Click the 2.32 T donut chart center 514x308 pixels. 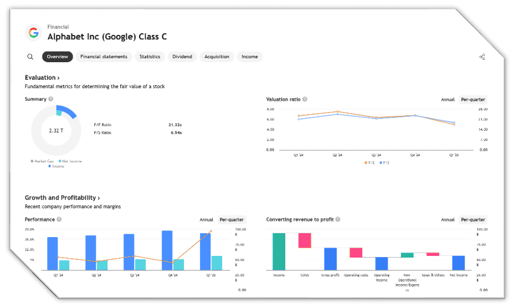click(x=56, y=131)
